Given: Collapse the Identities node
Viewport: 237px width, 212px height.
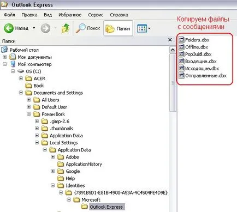Looking at the screenshot, I should [53, 185].
